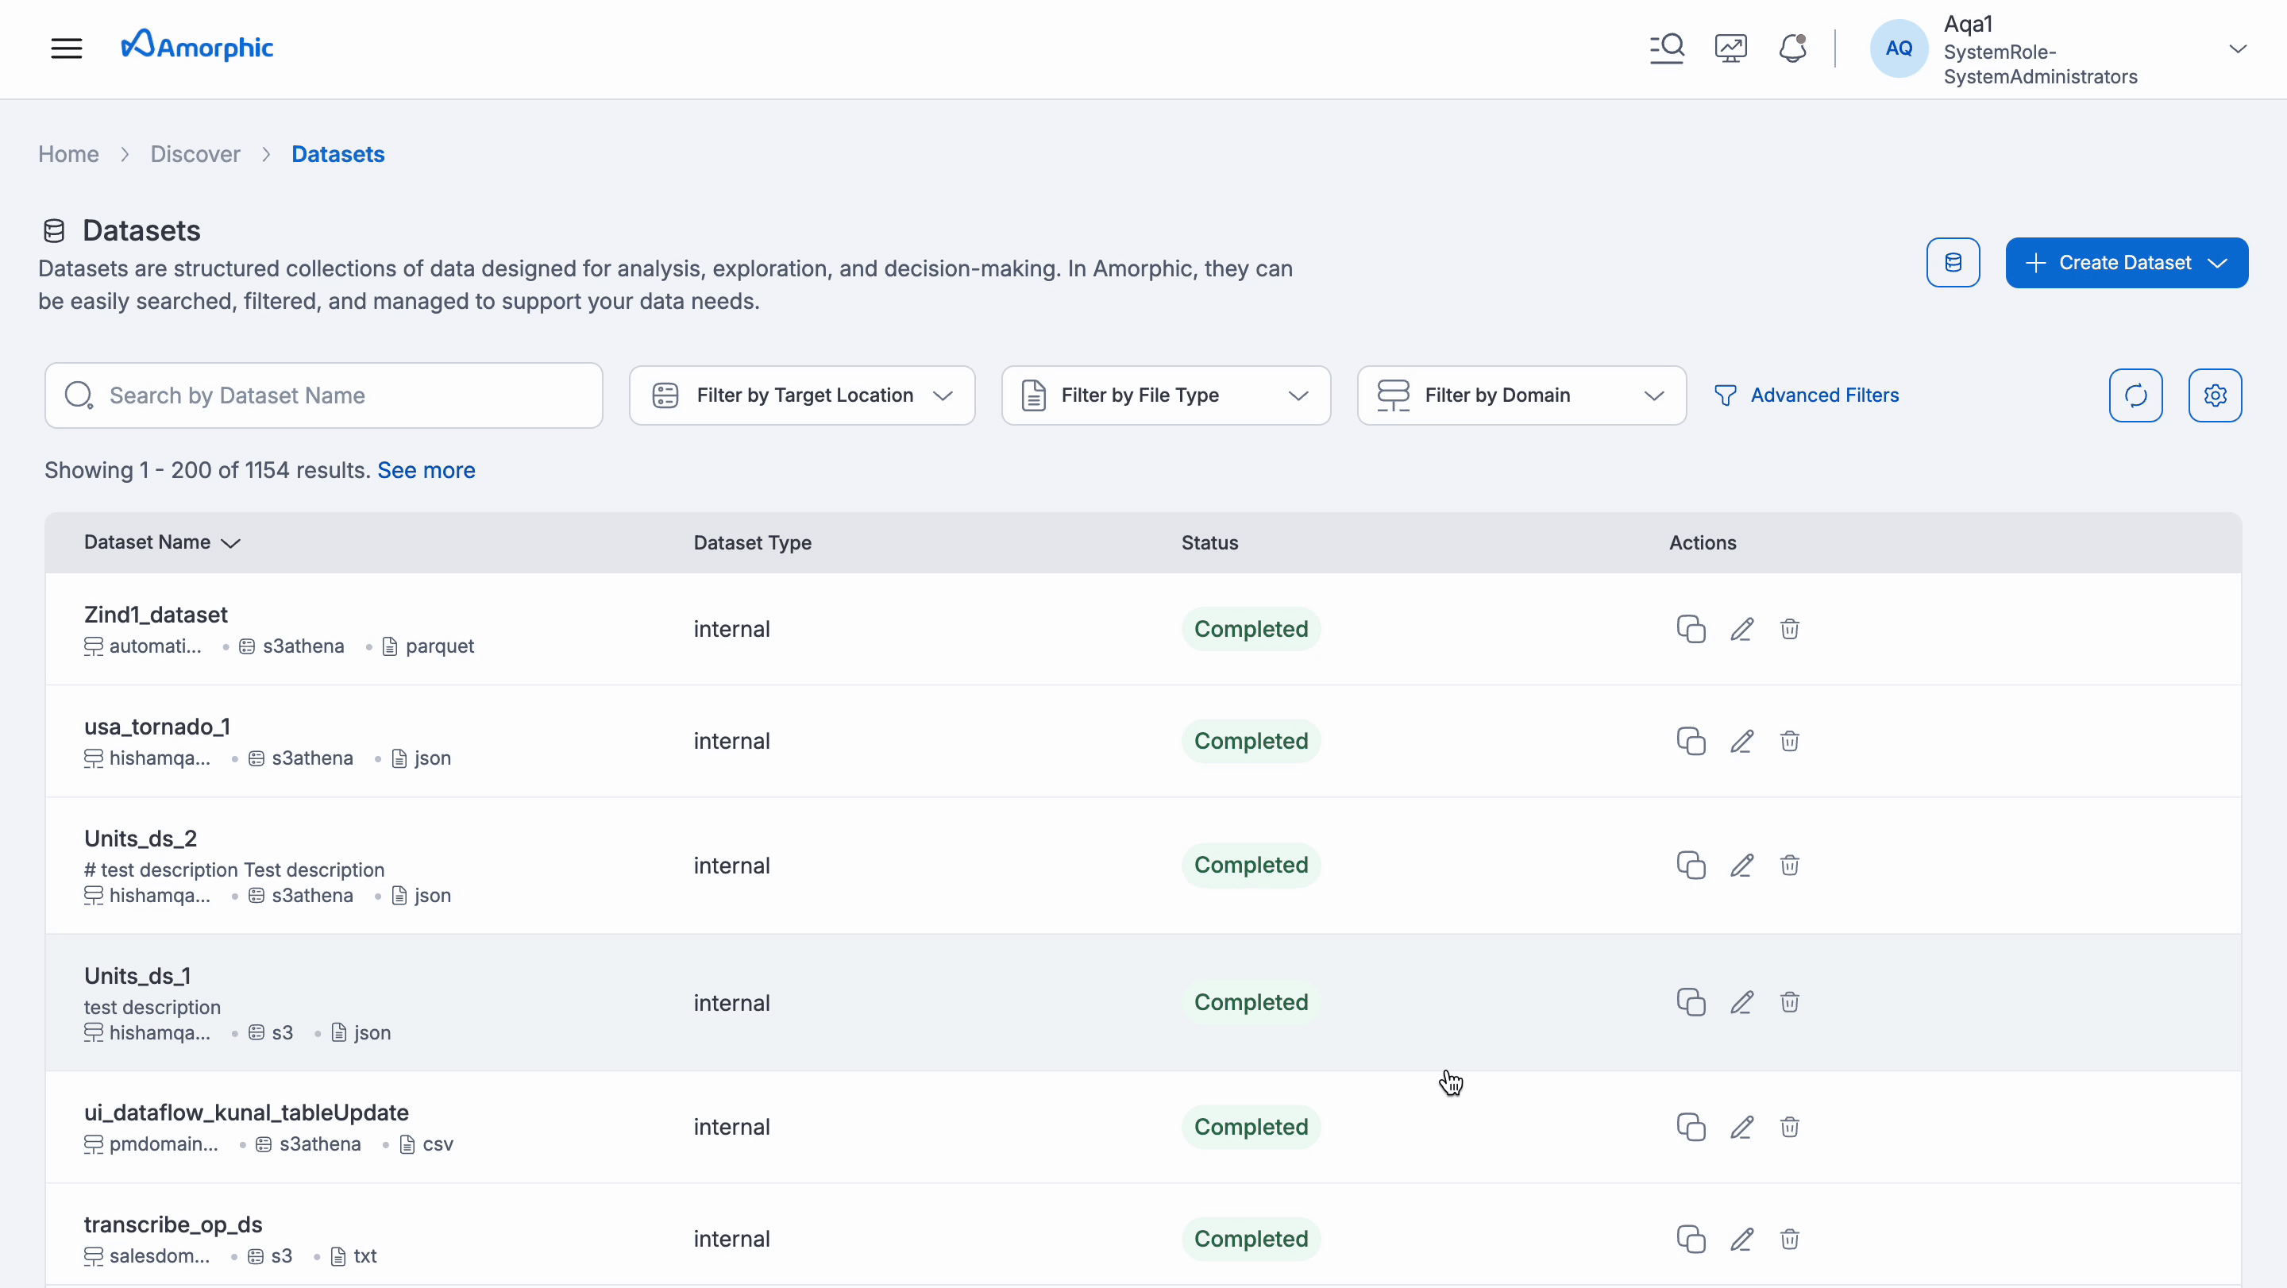Screen dimensions: 2287x1288
Task: Open the global search icon in the header
Action: pyautogui.click(x=1667, y=48)
